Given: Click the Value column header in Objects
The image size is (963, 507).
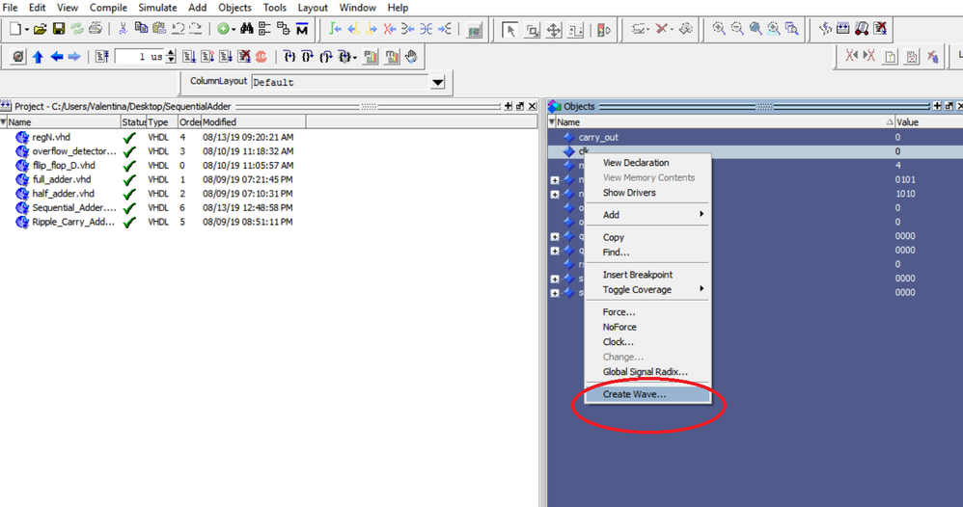Looking at the screenshot, I should [928, 122].
